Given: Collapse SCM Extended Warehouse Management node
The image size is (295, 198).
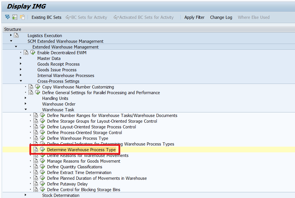Looking at the screenshot, I should coord(11,41).
